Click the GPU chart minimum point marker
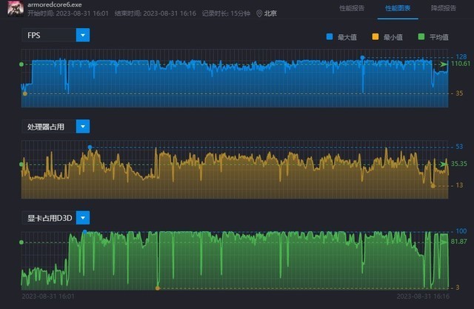474x309 pixels. pos(158,288)
